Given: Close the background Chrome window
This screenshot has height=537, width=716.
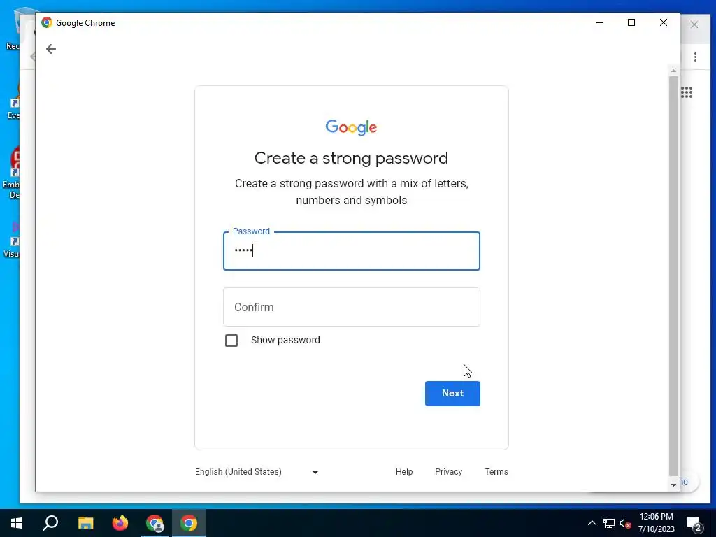Looking at the screenshot, I should click(x=694, y=24).
